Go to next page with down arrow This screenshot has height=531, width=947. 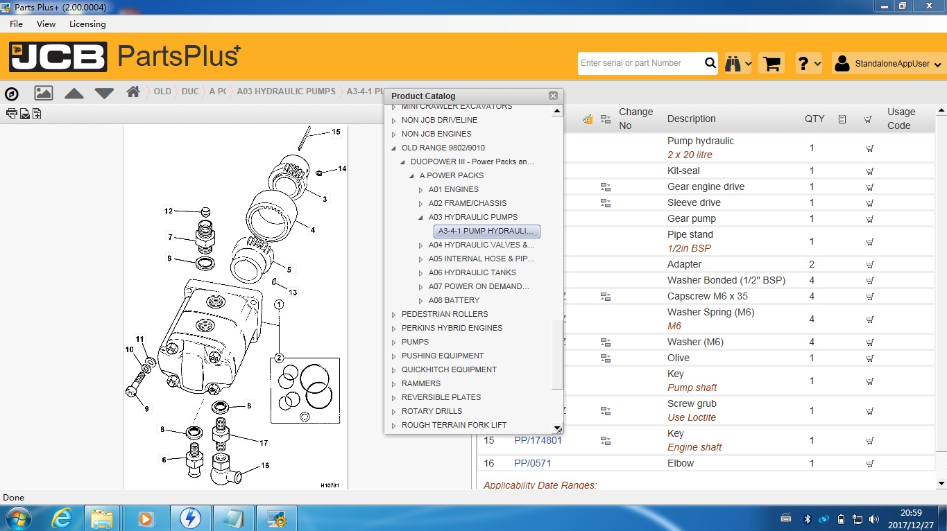click(x=104, y=93)
